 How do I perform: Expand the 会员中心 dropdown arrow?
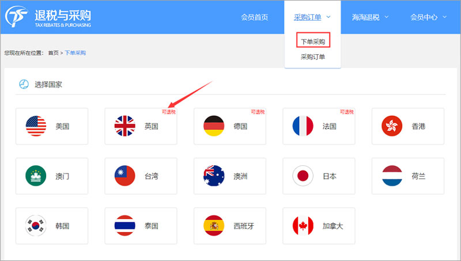pyautogui.click(x=445, y=17)
